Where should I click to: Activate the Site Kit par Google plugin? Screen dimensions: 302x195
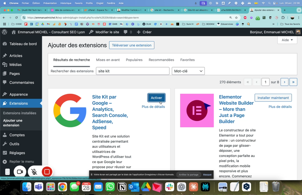click(156, 98)
